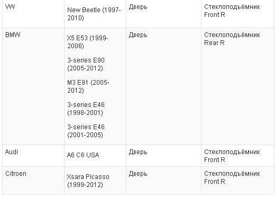Click Стеклоподъёмник Front R in Citroen row
The width and height of the screenshot is (275, 197).
coord(232,177)
